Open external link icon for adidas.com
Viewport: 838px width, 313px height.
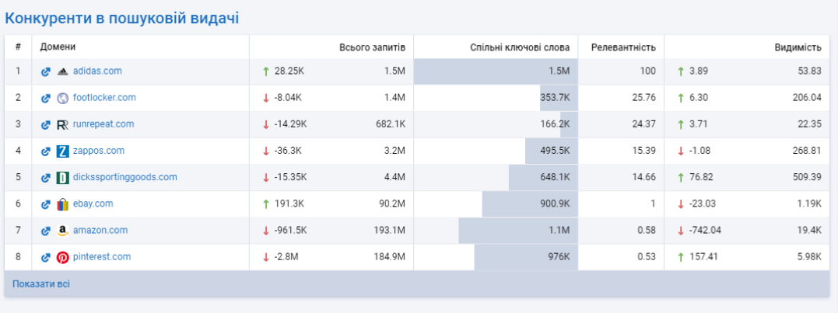click(46, 71)
